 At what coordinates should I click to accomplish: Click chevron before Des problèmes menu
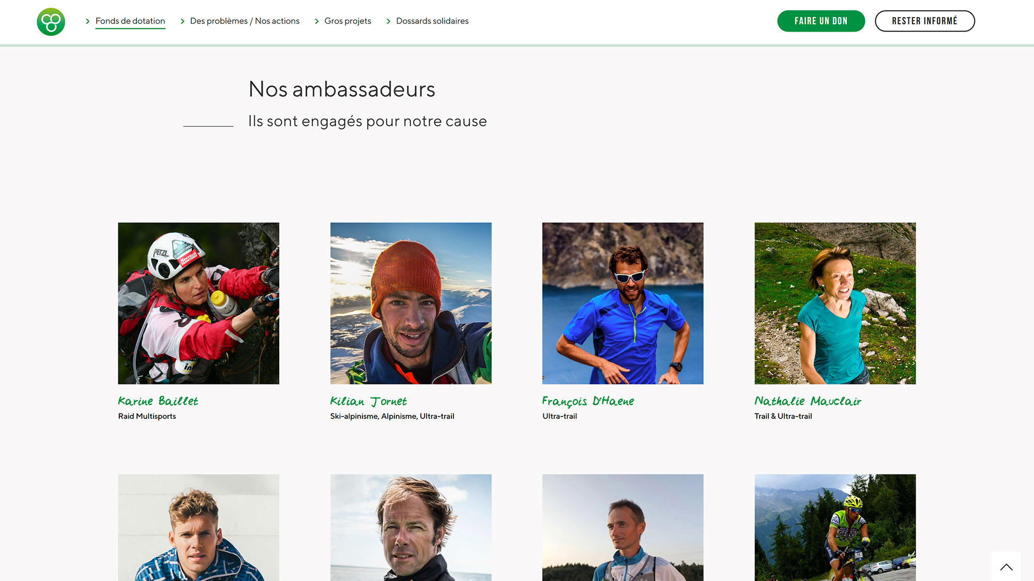click(x=182, y=21)
